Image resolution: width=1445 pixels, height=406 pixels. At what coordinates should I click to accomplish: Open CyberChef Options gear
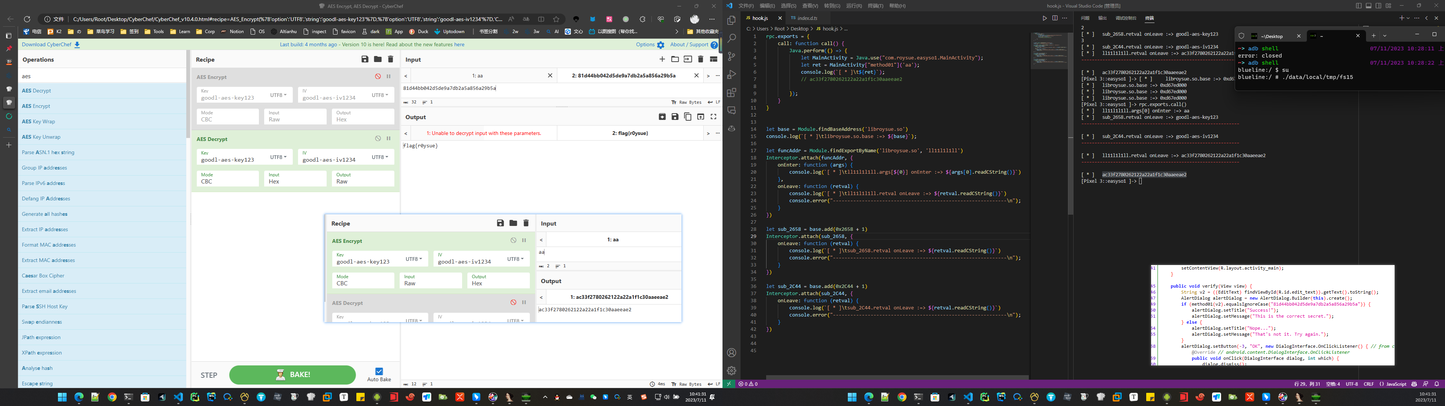pyautogui.click(x=661, y=45)
